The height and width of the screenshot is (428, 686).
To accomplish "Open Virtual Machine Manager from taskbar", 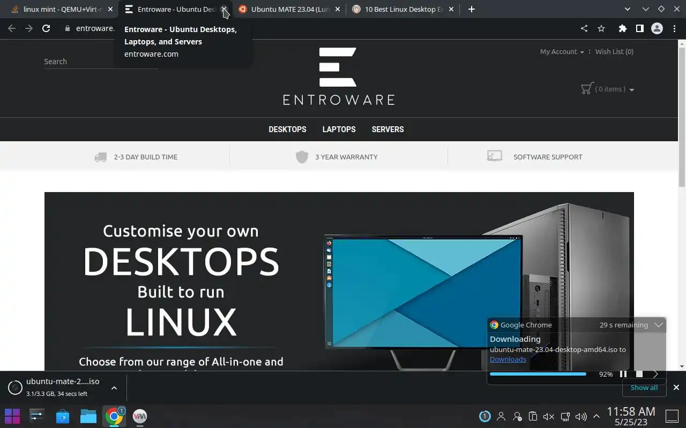I will pyautogui.click(x=140, y=416).
